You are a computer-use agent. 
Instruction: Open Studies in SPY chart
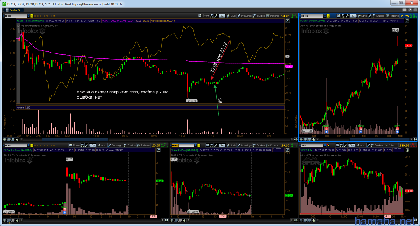pos(377,145)
